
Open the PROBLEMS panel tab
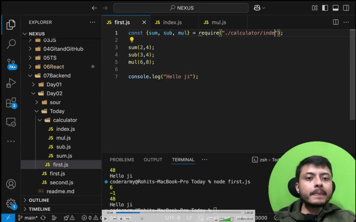(x=122, y=159)
